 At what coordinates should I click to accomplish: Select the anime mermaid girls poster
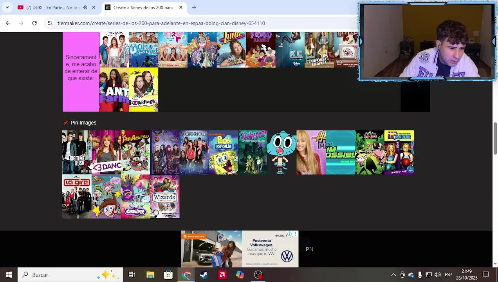coord(202,50)
